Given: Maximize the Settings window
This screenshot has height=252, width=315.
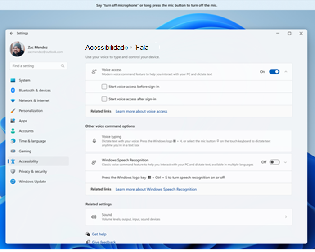Looking at the screenshot, I should click(289, 34).
